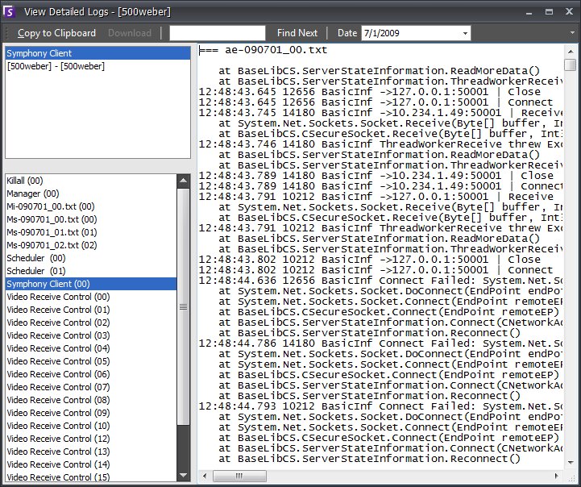Screen dimensions: 581x487
Task: Click horizontal scrollbar right arrow
Action: pyautogui.click(x=557, y=476)
